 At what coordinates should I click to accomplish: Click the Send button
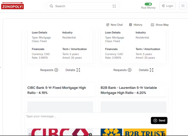point(159,120)
